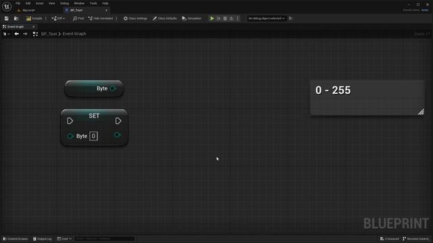Click the Unreal Engine logo icon
Viewport: 433px width, 243px height.
(x=7, y=6)
